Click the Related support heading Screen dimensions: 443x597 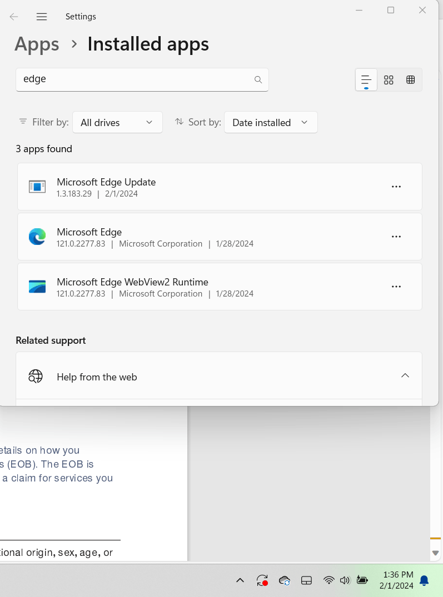[51, 340]
